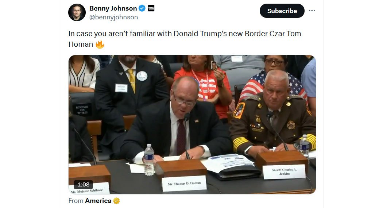Click the Sheriff Charles A. Jenkins nameplate in the video
The image size is (383, 208).
pos(284,172)
